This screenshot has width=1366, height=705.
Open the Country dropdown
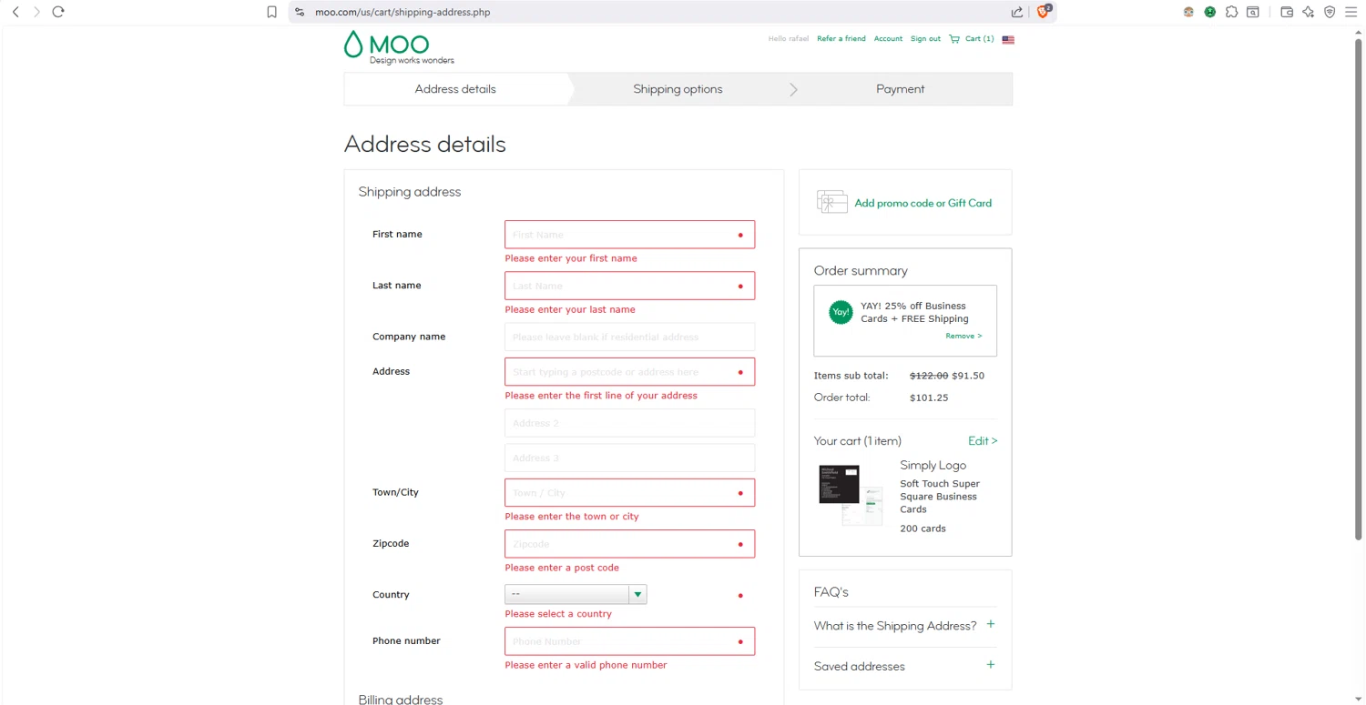pyautogui.click(x=576, y=595)
